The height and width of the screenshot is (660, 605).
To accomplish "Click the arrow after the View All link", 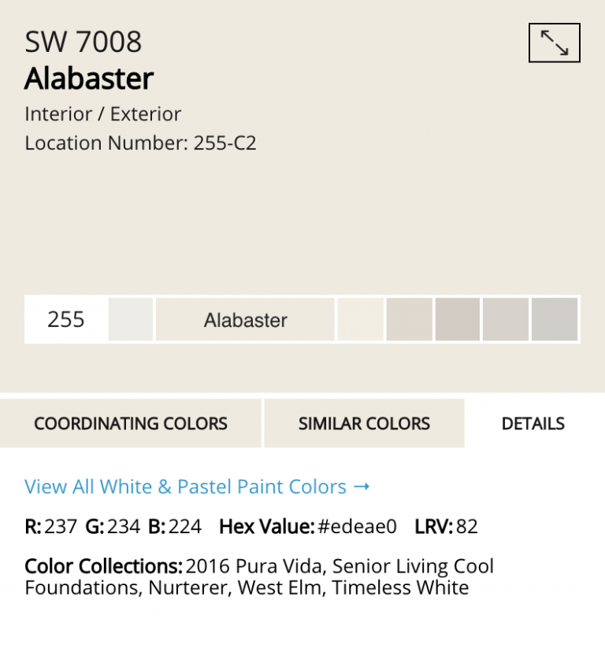I will 362,487.
